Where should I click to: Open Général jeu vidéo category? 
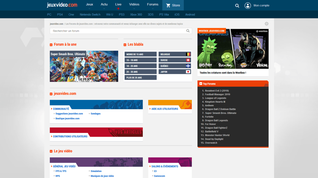pos(64,166)
